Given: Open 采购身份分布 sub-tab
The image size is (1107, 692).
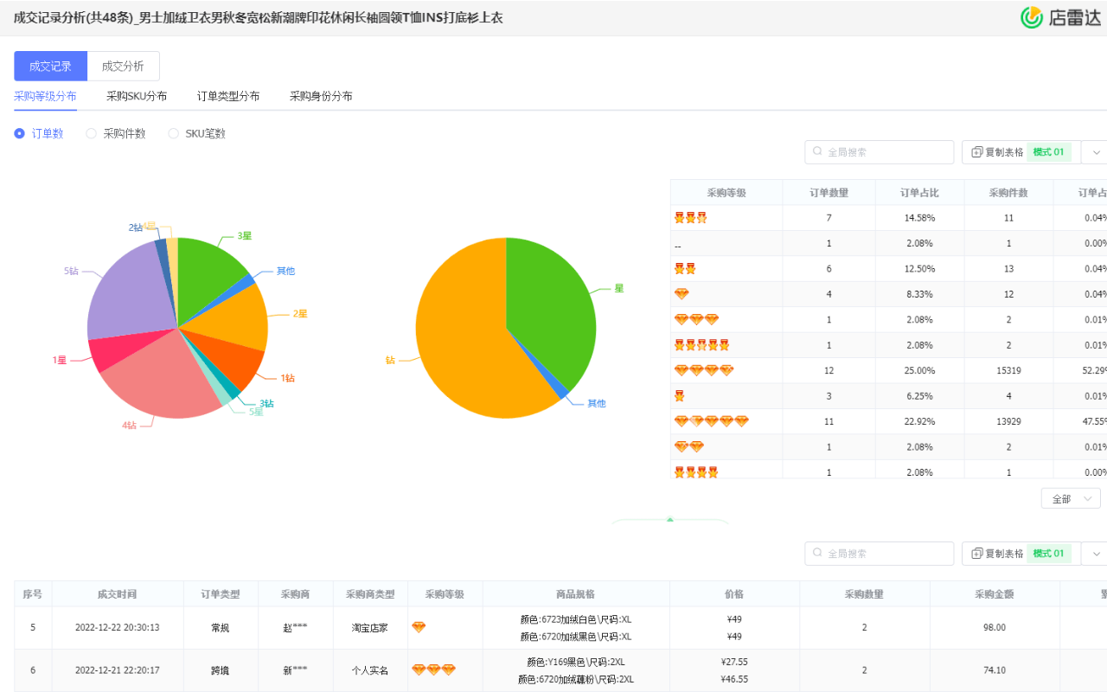Looking at the screenshot, I should tap(321, 96).
